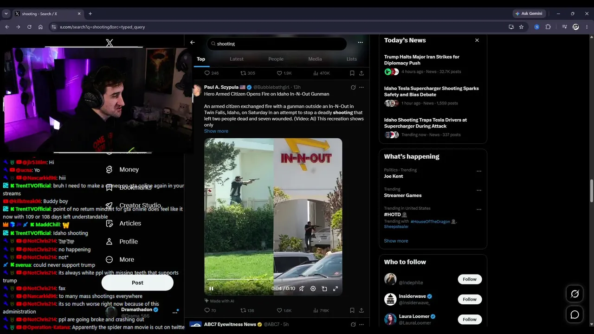The height and width of the screenshot is (334, 594).
Task: Unmute the In-N-Out video
Action: 302,289
